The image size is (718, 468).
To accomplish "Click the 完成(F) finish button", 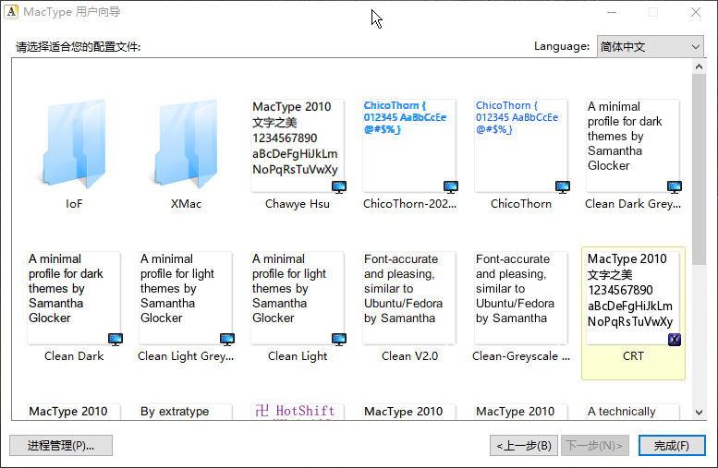I will pos(672,445).
